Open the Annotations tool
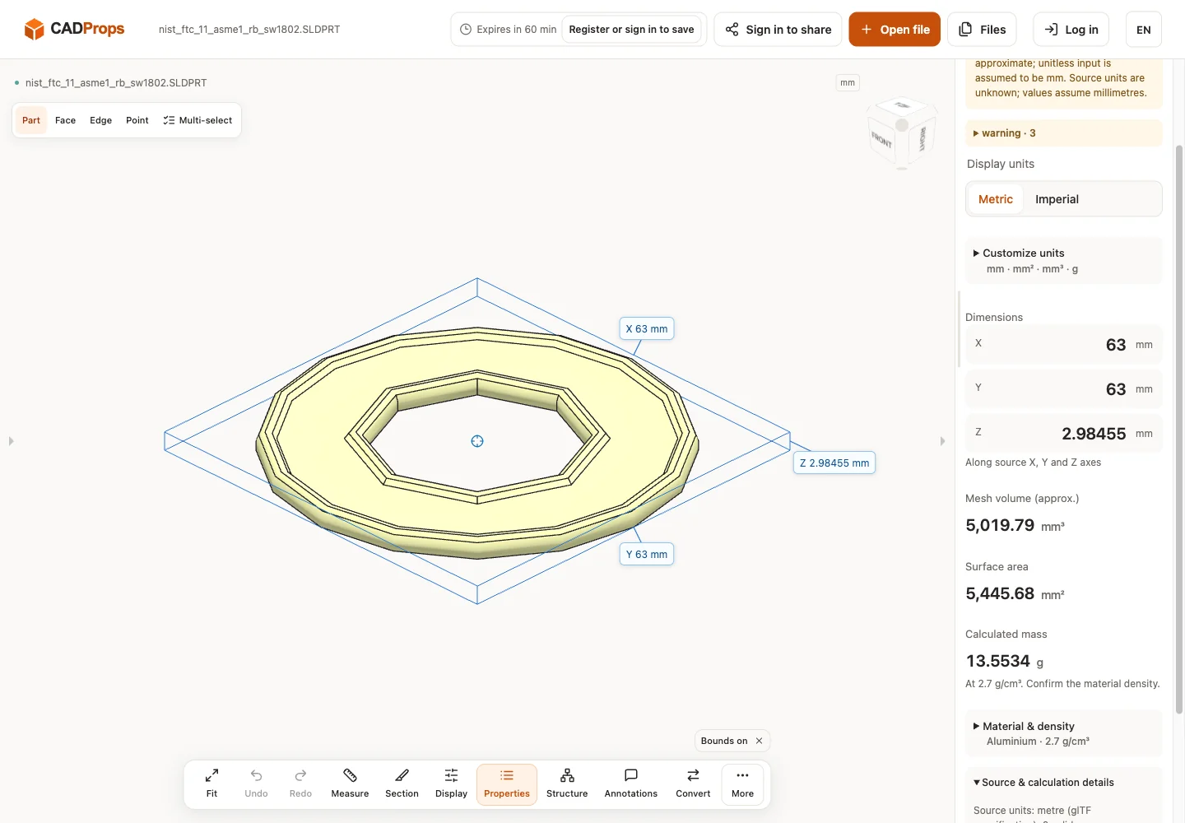1185x823 pixels. coord(631,783)
